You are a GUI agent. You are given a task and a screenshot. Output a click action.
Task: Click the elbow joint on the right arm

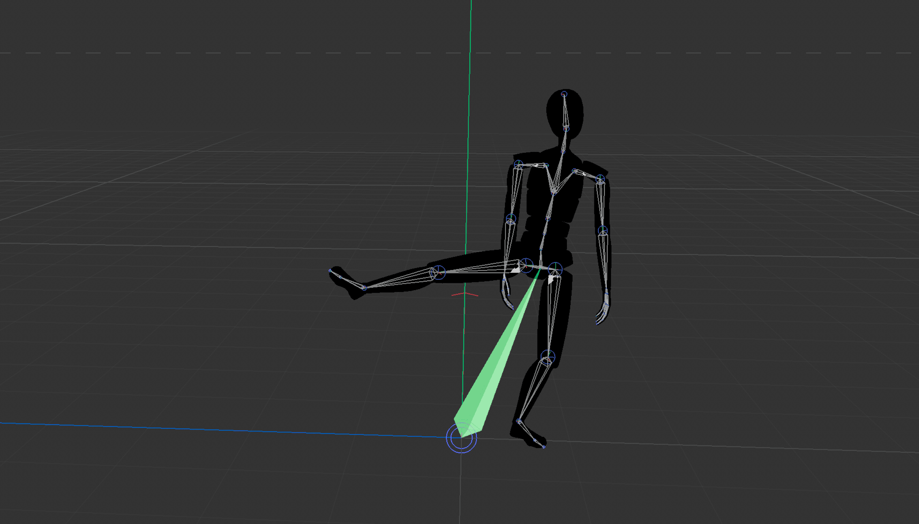(x=603, y=230)
